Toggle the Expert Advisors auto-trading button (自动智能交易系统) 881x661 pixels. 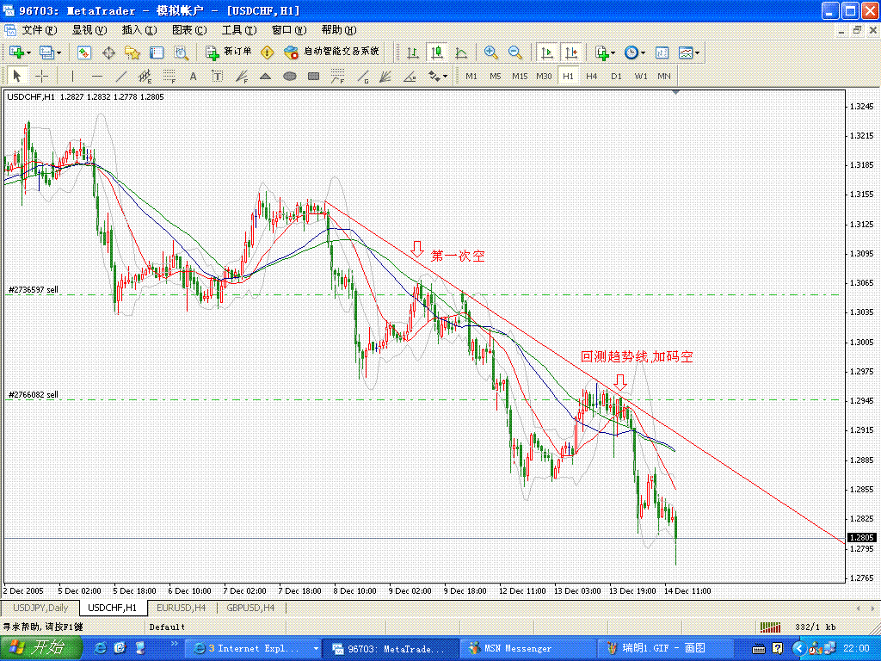click(331, 52)
